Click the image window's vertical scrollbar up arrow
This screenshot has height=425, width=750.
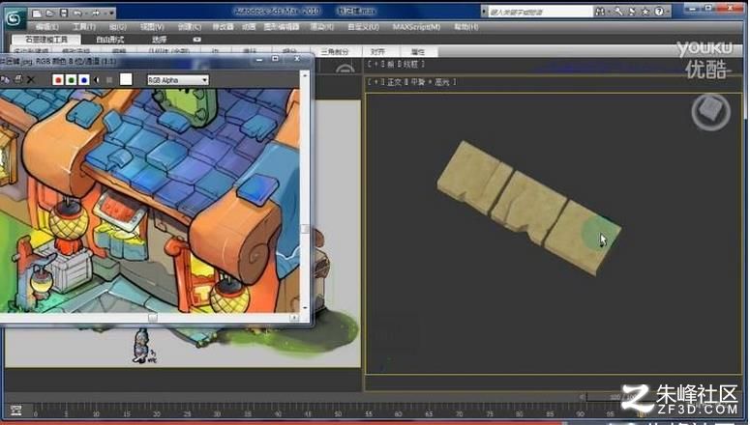click(305, 75)
